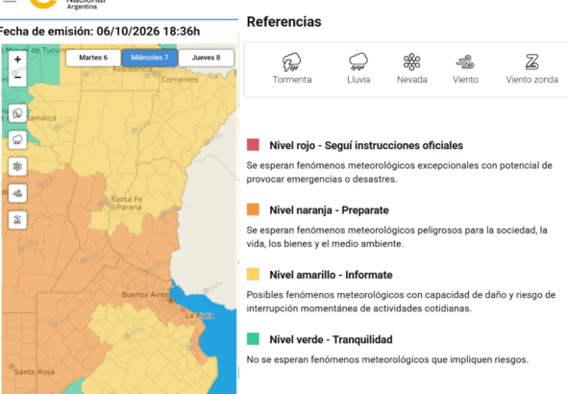Click the yellow level color swatch

tap(253, 274)
